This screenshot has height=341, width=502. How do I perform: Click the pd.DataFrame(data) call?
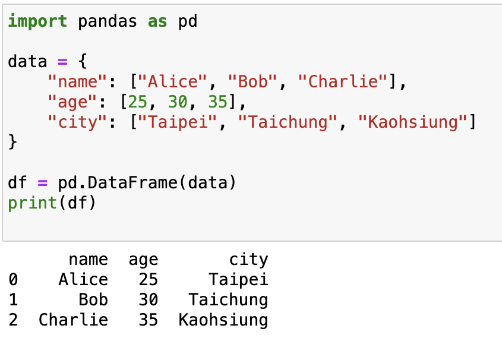(x=147, y=183)
